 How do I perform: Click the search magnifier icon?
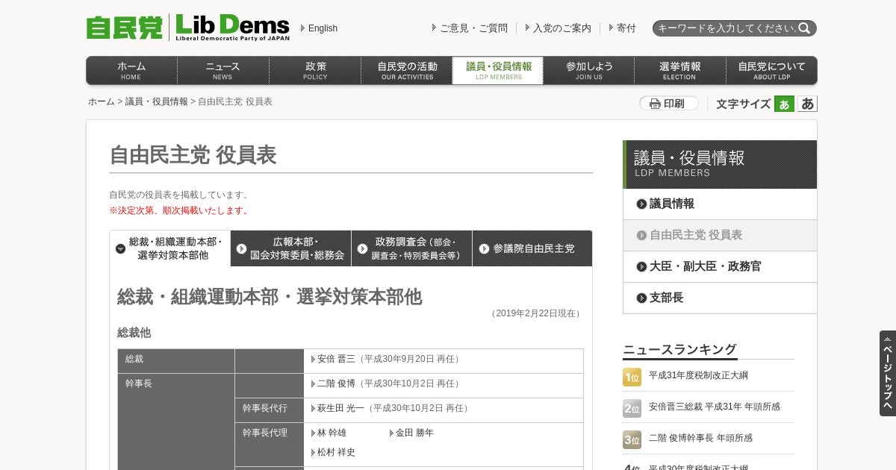click(x=804, y=28)
